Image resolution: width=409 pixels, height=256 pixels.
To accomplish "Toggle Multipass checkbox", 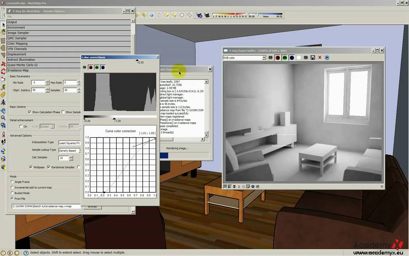I will tap(31, 167).
